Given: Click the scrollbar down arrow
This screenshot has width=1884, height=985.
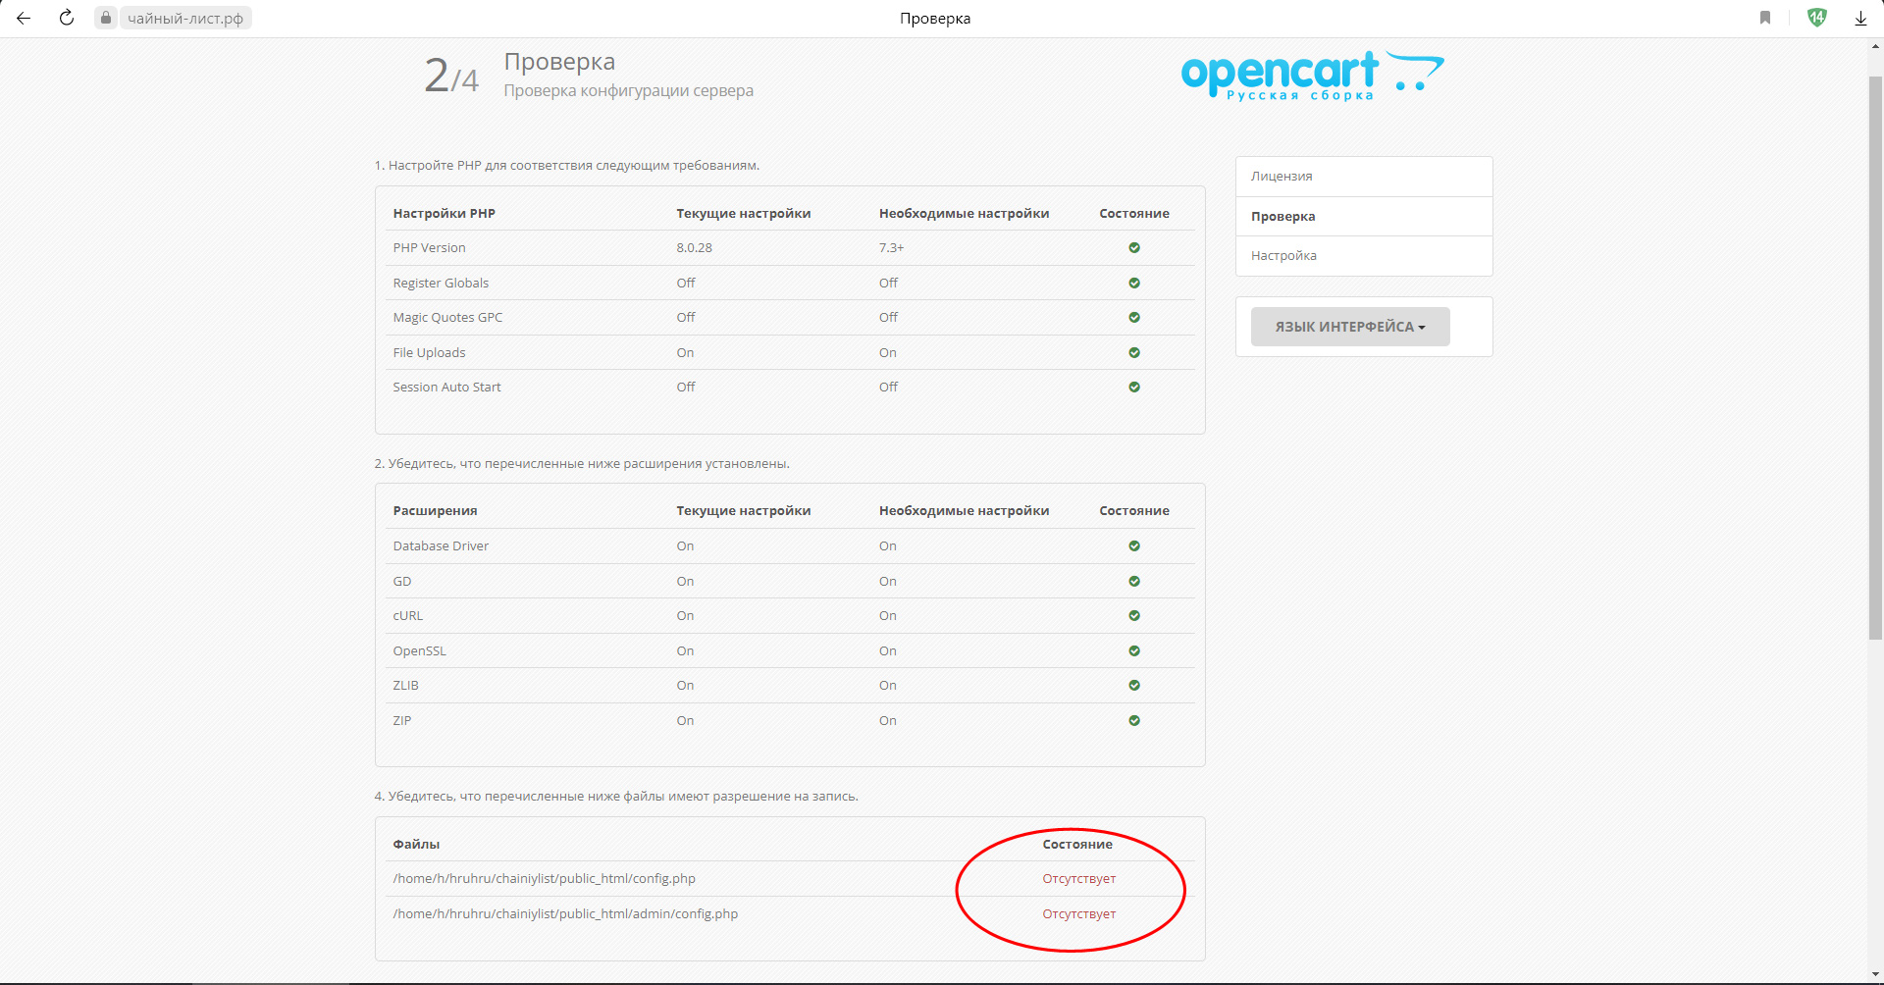Looking at the screenshot, I should click(1875, 975).
